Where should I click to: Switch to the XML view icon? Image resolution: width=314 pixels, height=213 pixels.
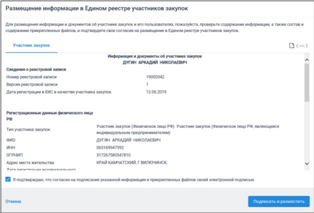(301, 46)
